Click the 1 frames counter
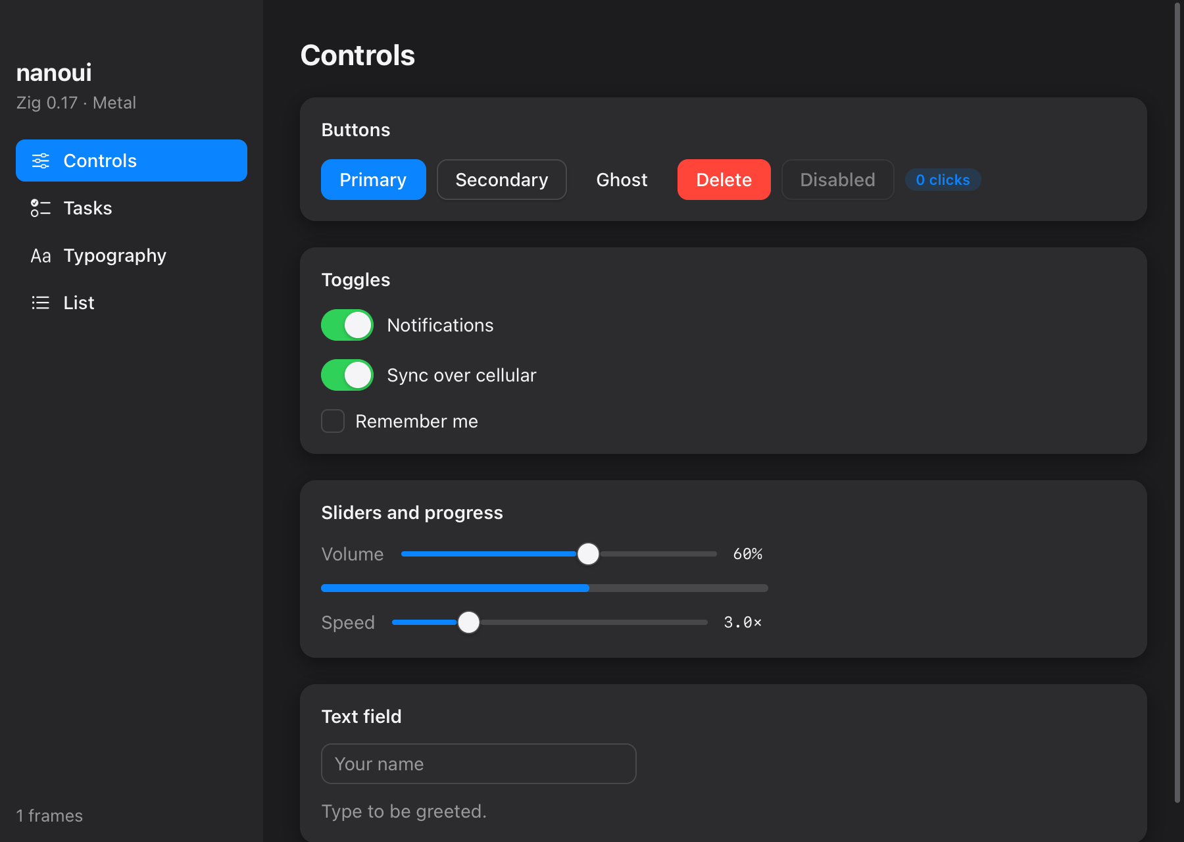The height and width of the screenshot is (842, 1184). pos(49,816)
